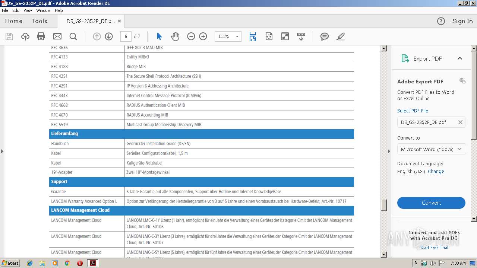Open the File menu
Image resolution: width=477 pixels, height=268 pixels.
[x=5, y=10]
